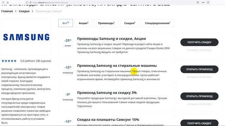
Task: Click the 150% zoom level indicator
Action: point(203,2)
